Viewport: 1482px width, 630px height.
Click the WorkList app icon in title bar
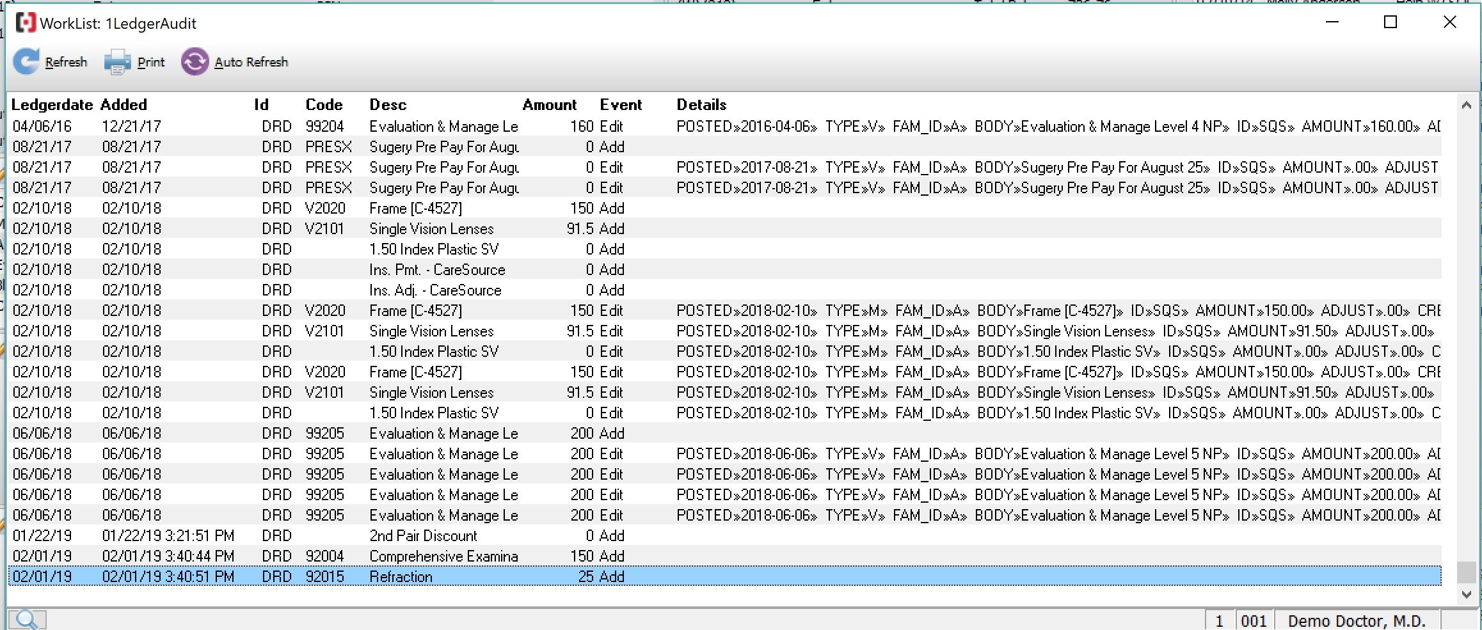pyautogui.click(x=26, y=23)
